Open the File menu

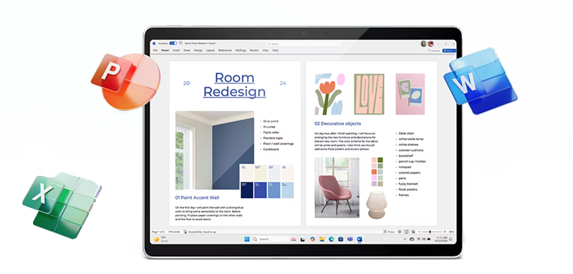point(155,50)
